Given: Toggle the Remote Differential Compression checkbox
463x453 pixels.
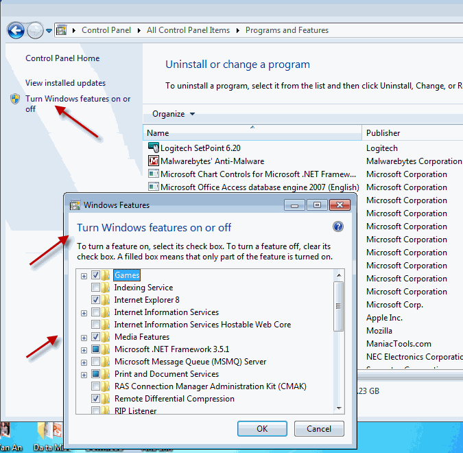Looking at the screenshot, I should [95, 399].
